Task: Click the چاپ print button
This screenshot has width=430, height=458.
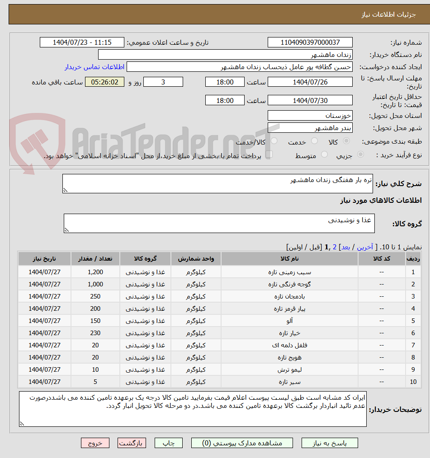Action: (x=169, y=443)
